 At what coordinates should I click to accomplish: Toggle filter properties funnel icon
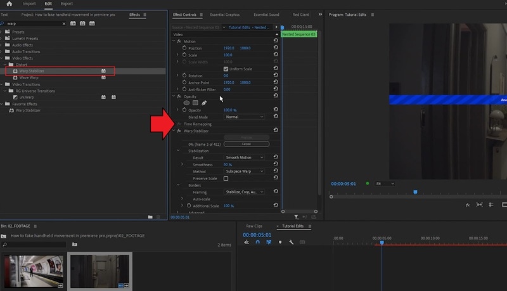[296, 217]
